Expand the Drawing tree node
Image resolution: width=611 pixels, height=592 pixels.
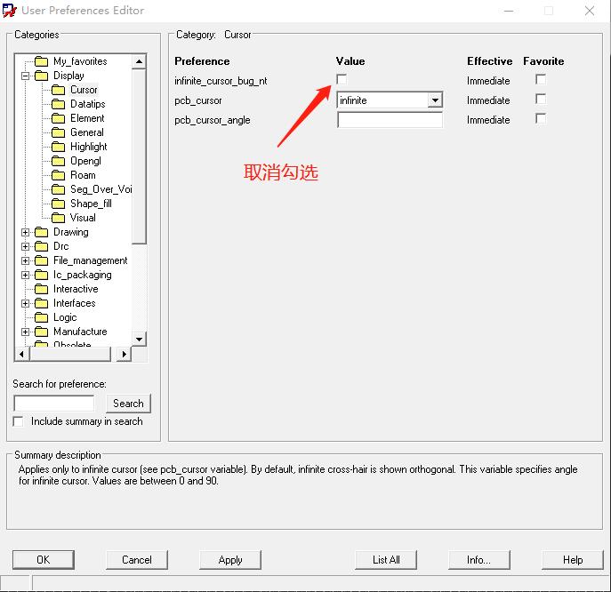[x=25, y=233]
